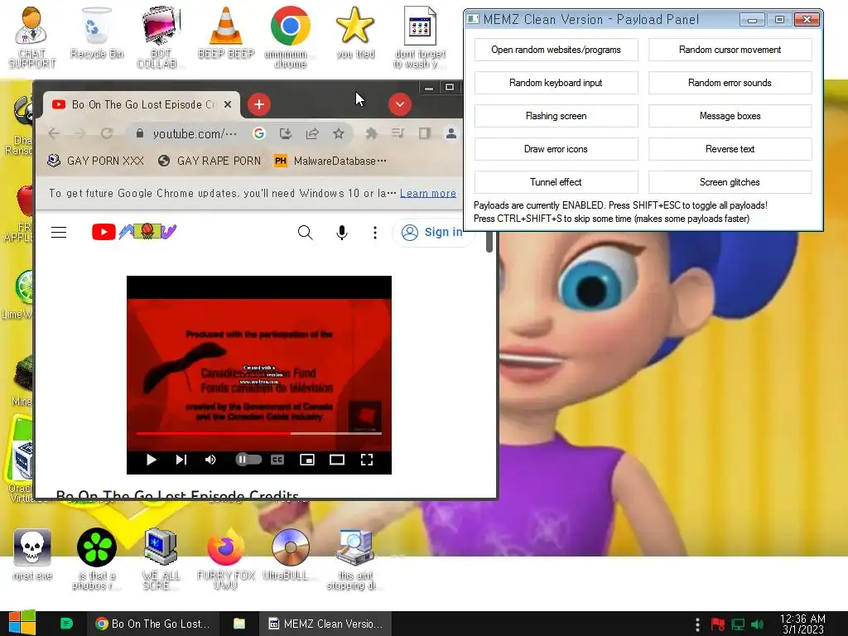Open Chrome's side panel icon
The image size is (848, 636).
(425, 133)
